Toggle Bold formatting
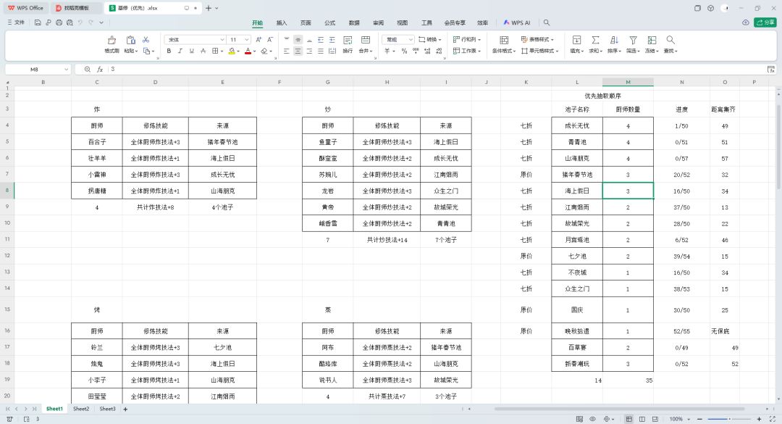 coord(169,51)
